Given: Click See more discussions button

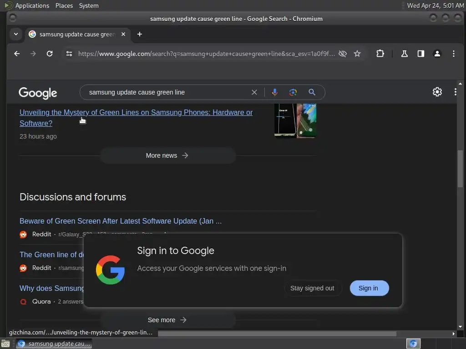Looking at the screenshot, I should coord(168,320).
